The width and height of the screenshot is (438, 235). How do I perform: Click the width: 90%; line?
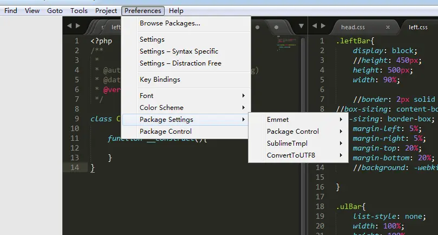click(x=376, y=80)
